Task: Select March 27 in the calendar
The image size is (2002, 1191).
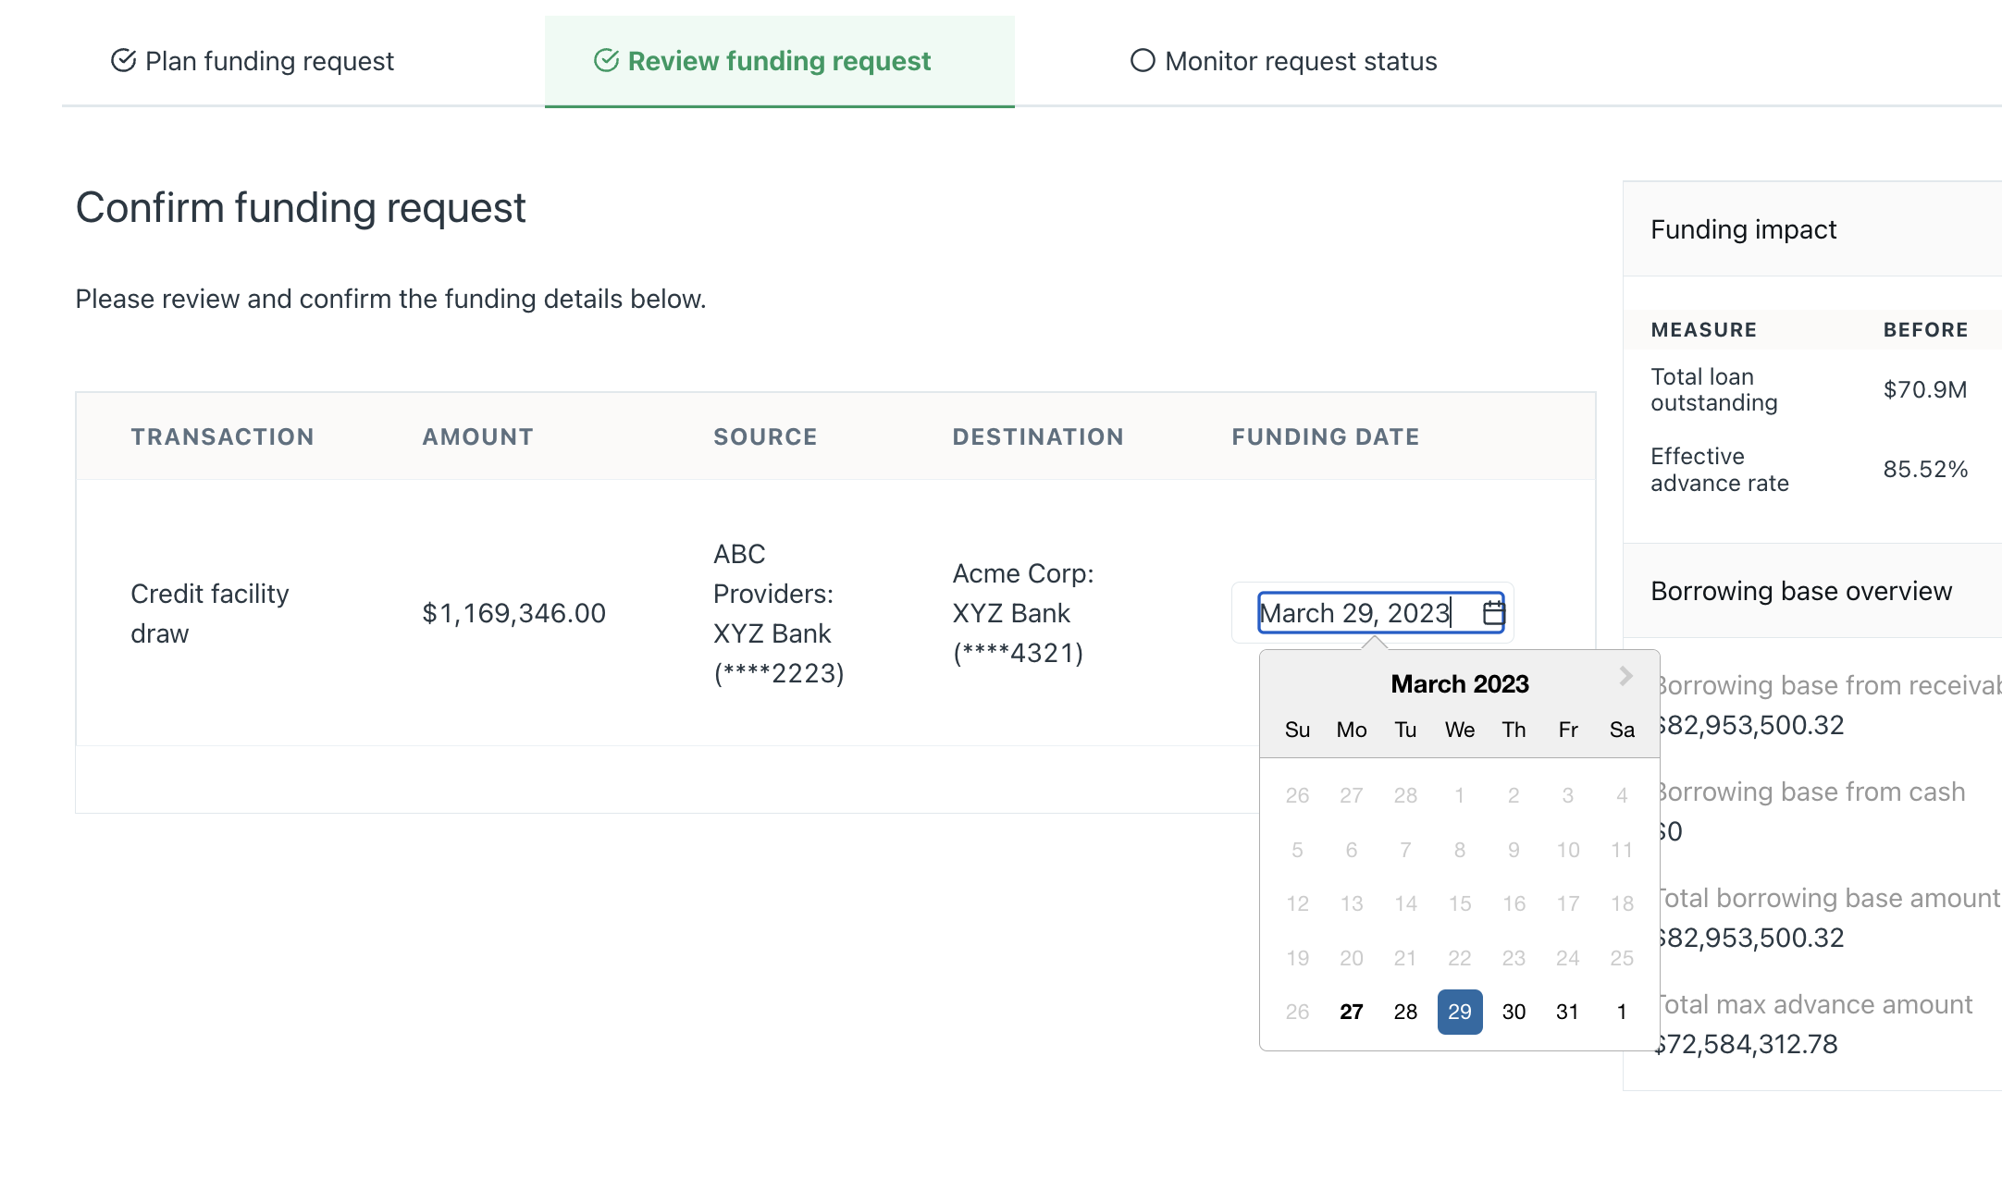Action: [x=1351, y=1012]
